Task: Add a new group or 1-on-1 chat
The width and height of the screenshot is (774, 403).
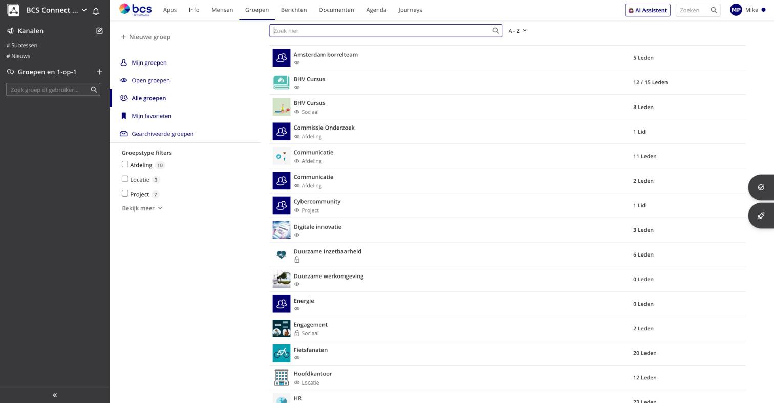Action: [99, 72]
